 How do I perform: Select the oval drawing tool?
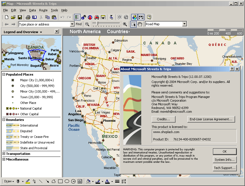click(67, 181)
